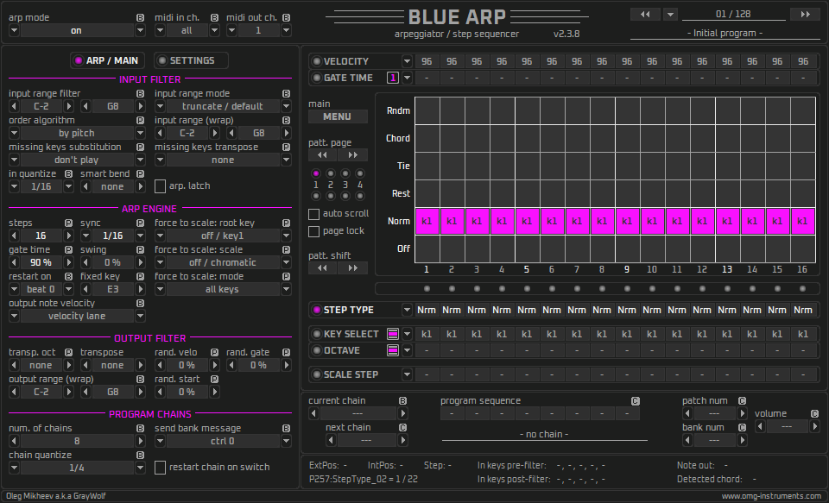Increase patch num with right arrow
Image resolution: width=829 pixels, height=503 pixels.
pyautogui.click(x=743, y=413)
